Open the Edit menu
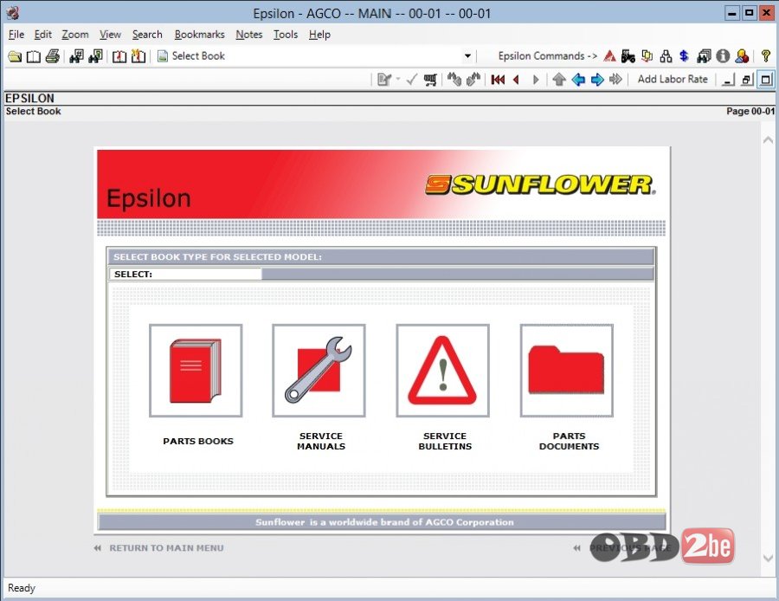The height and width of the screenshot is (601, 779). [42, 35]
